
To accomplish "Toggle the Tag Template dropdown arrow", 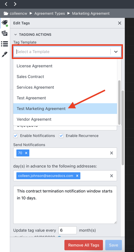I will click(116, 52).
